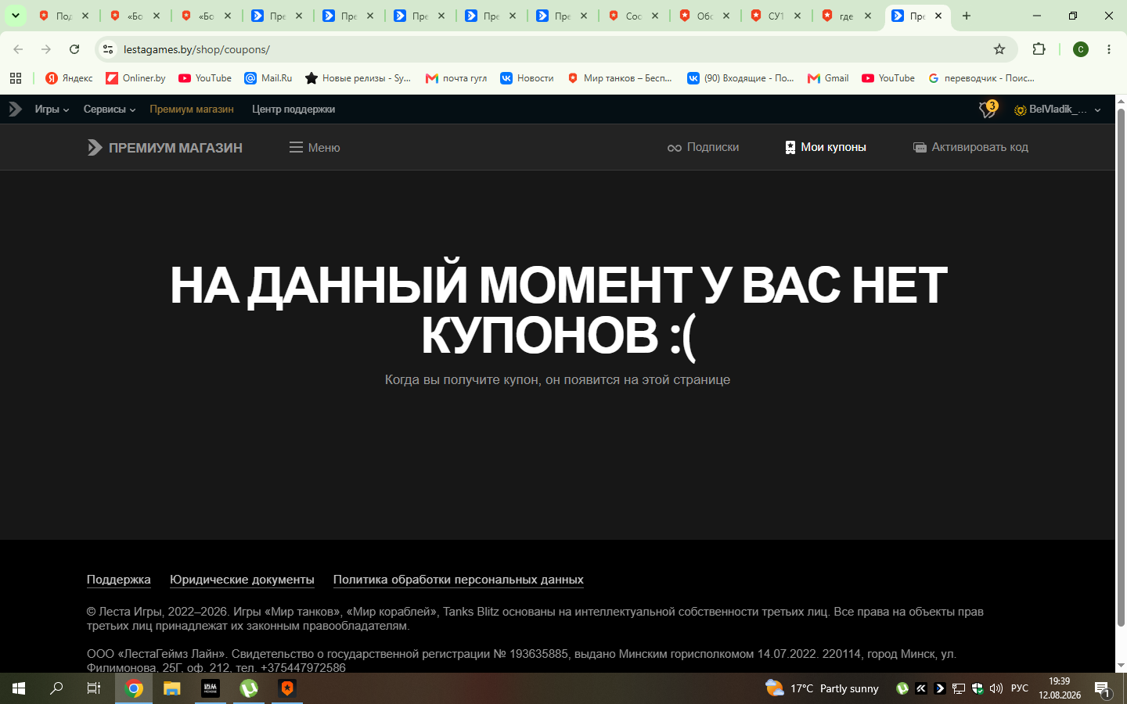
Task: Expand the Игры dropdown menu
Action: click(x=52, y=110)
